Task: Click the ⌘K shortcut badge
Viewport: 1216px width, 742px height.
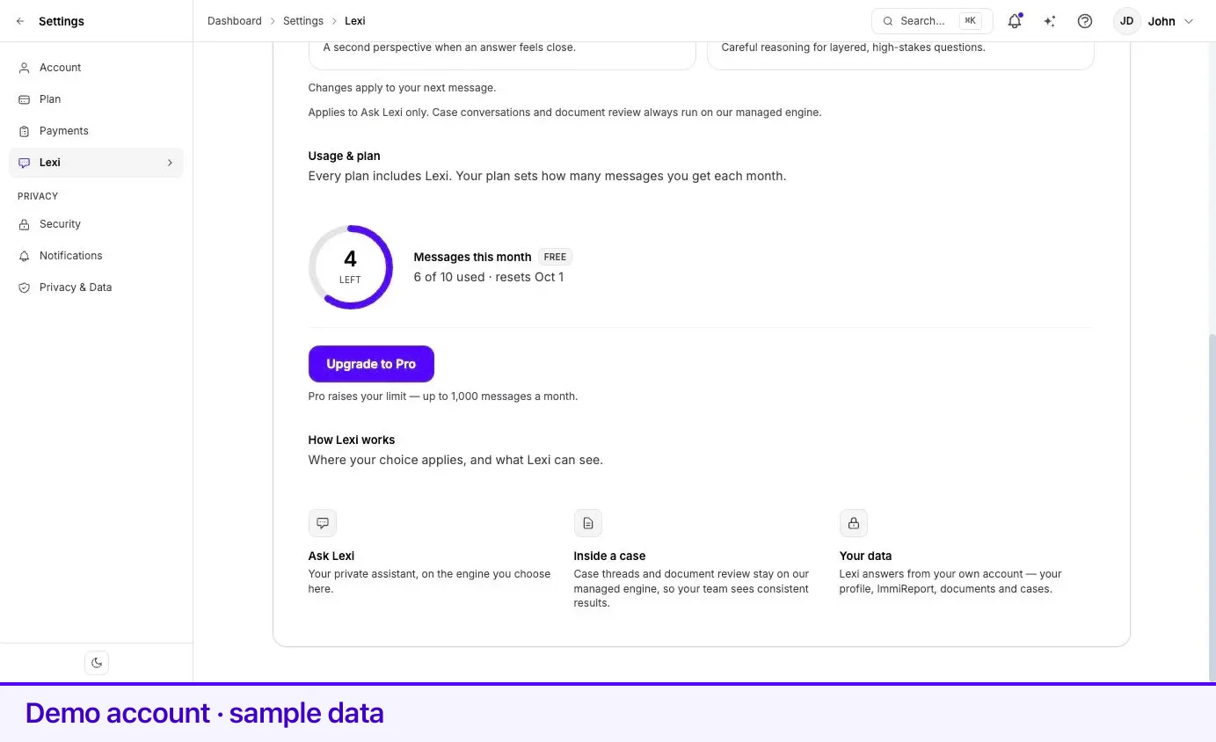Action: [970, 21]
